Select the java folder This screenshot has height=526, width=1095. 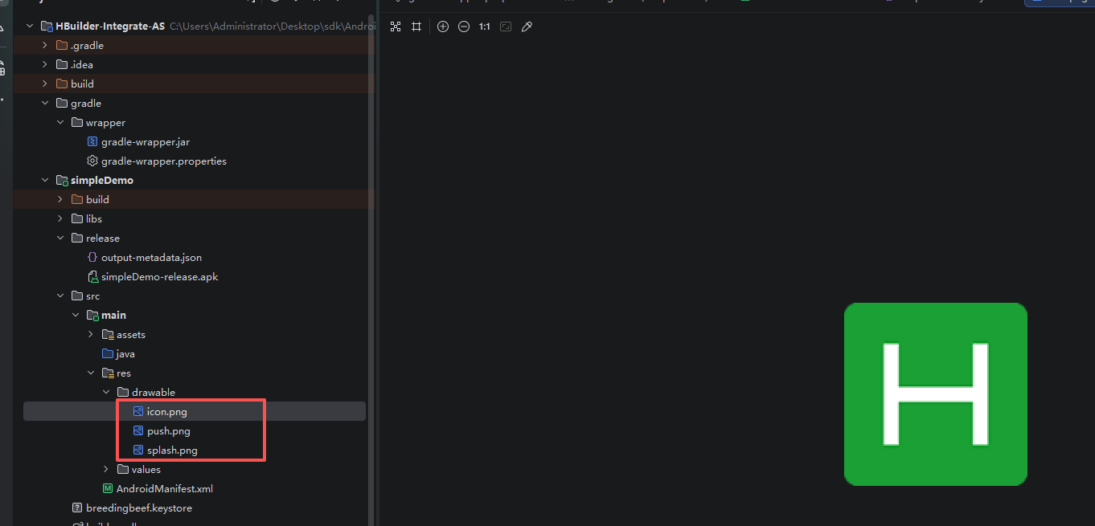click(125, 354)
